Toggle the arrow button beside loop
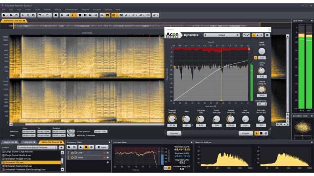314x176 pixels. pos(102,15)
